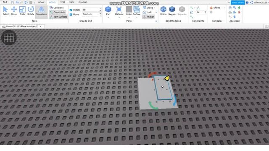269x151 pixels.
Task: Click the Group button
Action: [x=148, y=8]
